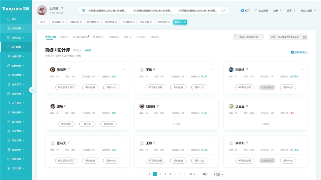Open the calendar icon in date range field
321x180 pixels.
pyautogui.click(x=305, y=37)
